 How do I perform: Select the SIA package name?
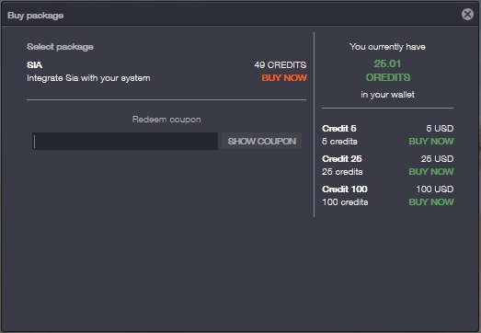(34, 65)
